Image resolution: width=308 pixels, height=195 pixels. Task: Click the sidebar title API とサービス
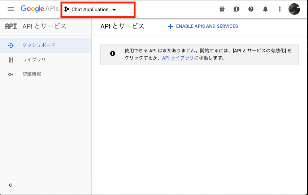point(44,26)
